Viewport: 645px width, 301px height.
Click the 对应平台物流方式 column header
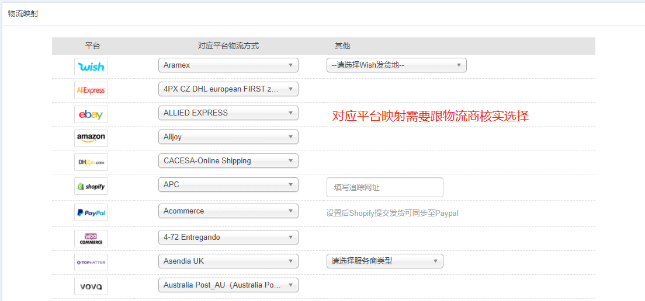228,46
